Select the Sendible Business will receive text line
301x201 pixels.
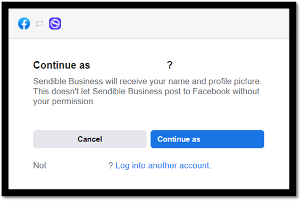click(x=147, y=81)
